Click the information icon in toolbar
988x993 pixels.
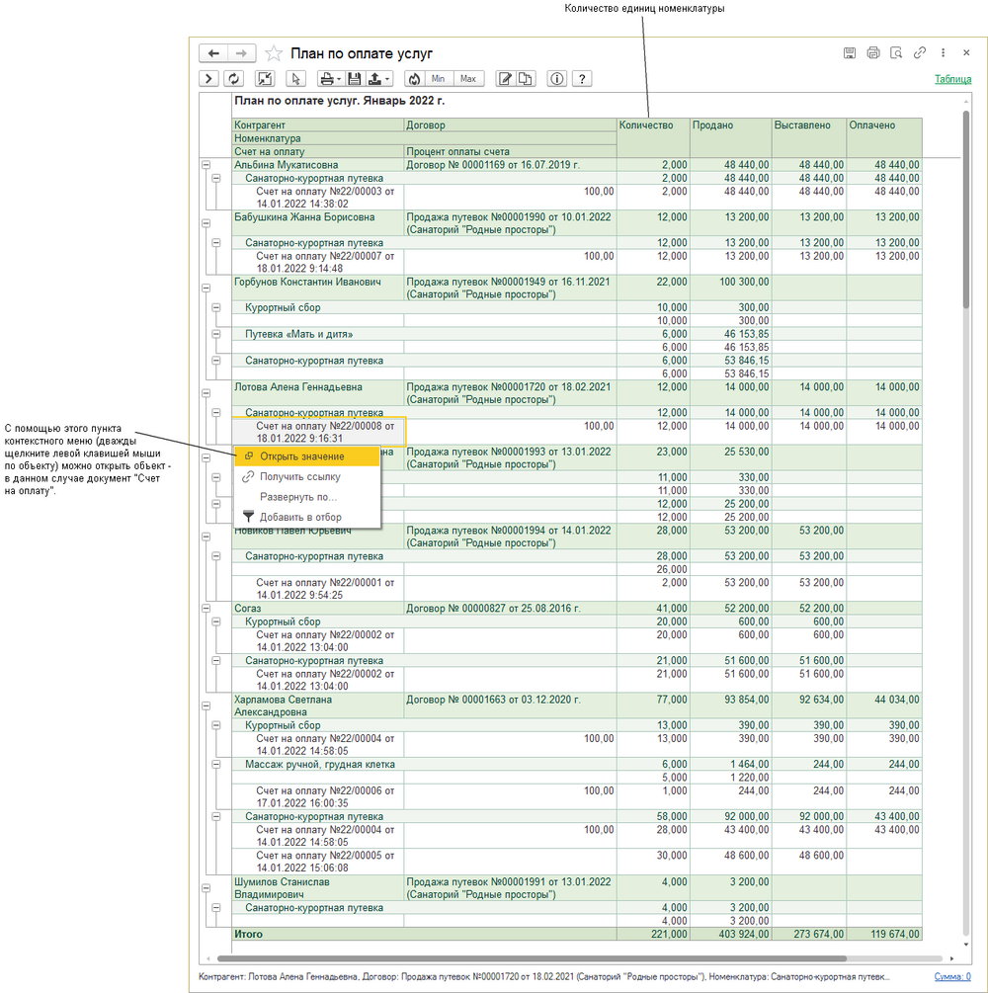(557, 79)
